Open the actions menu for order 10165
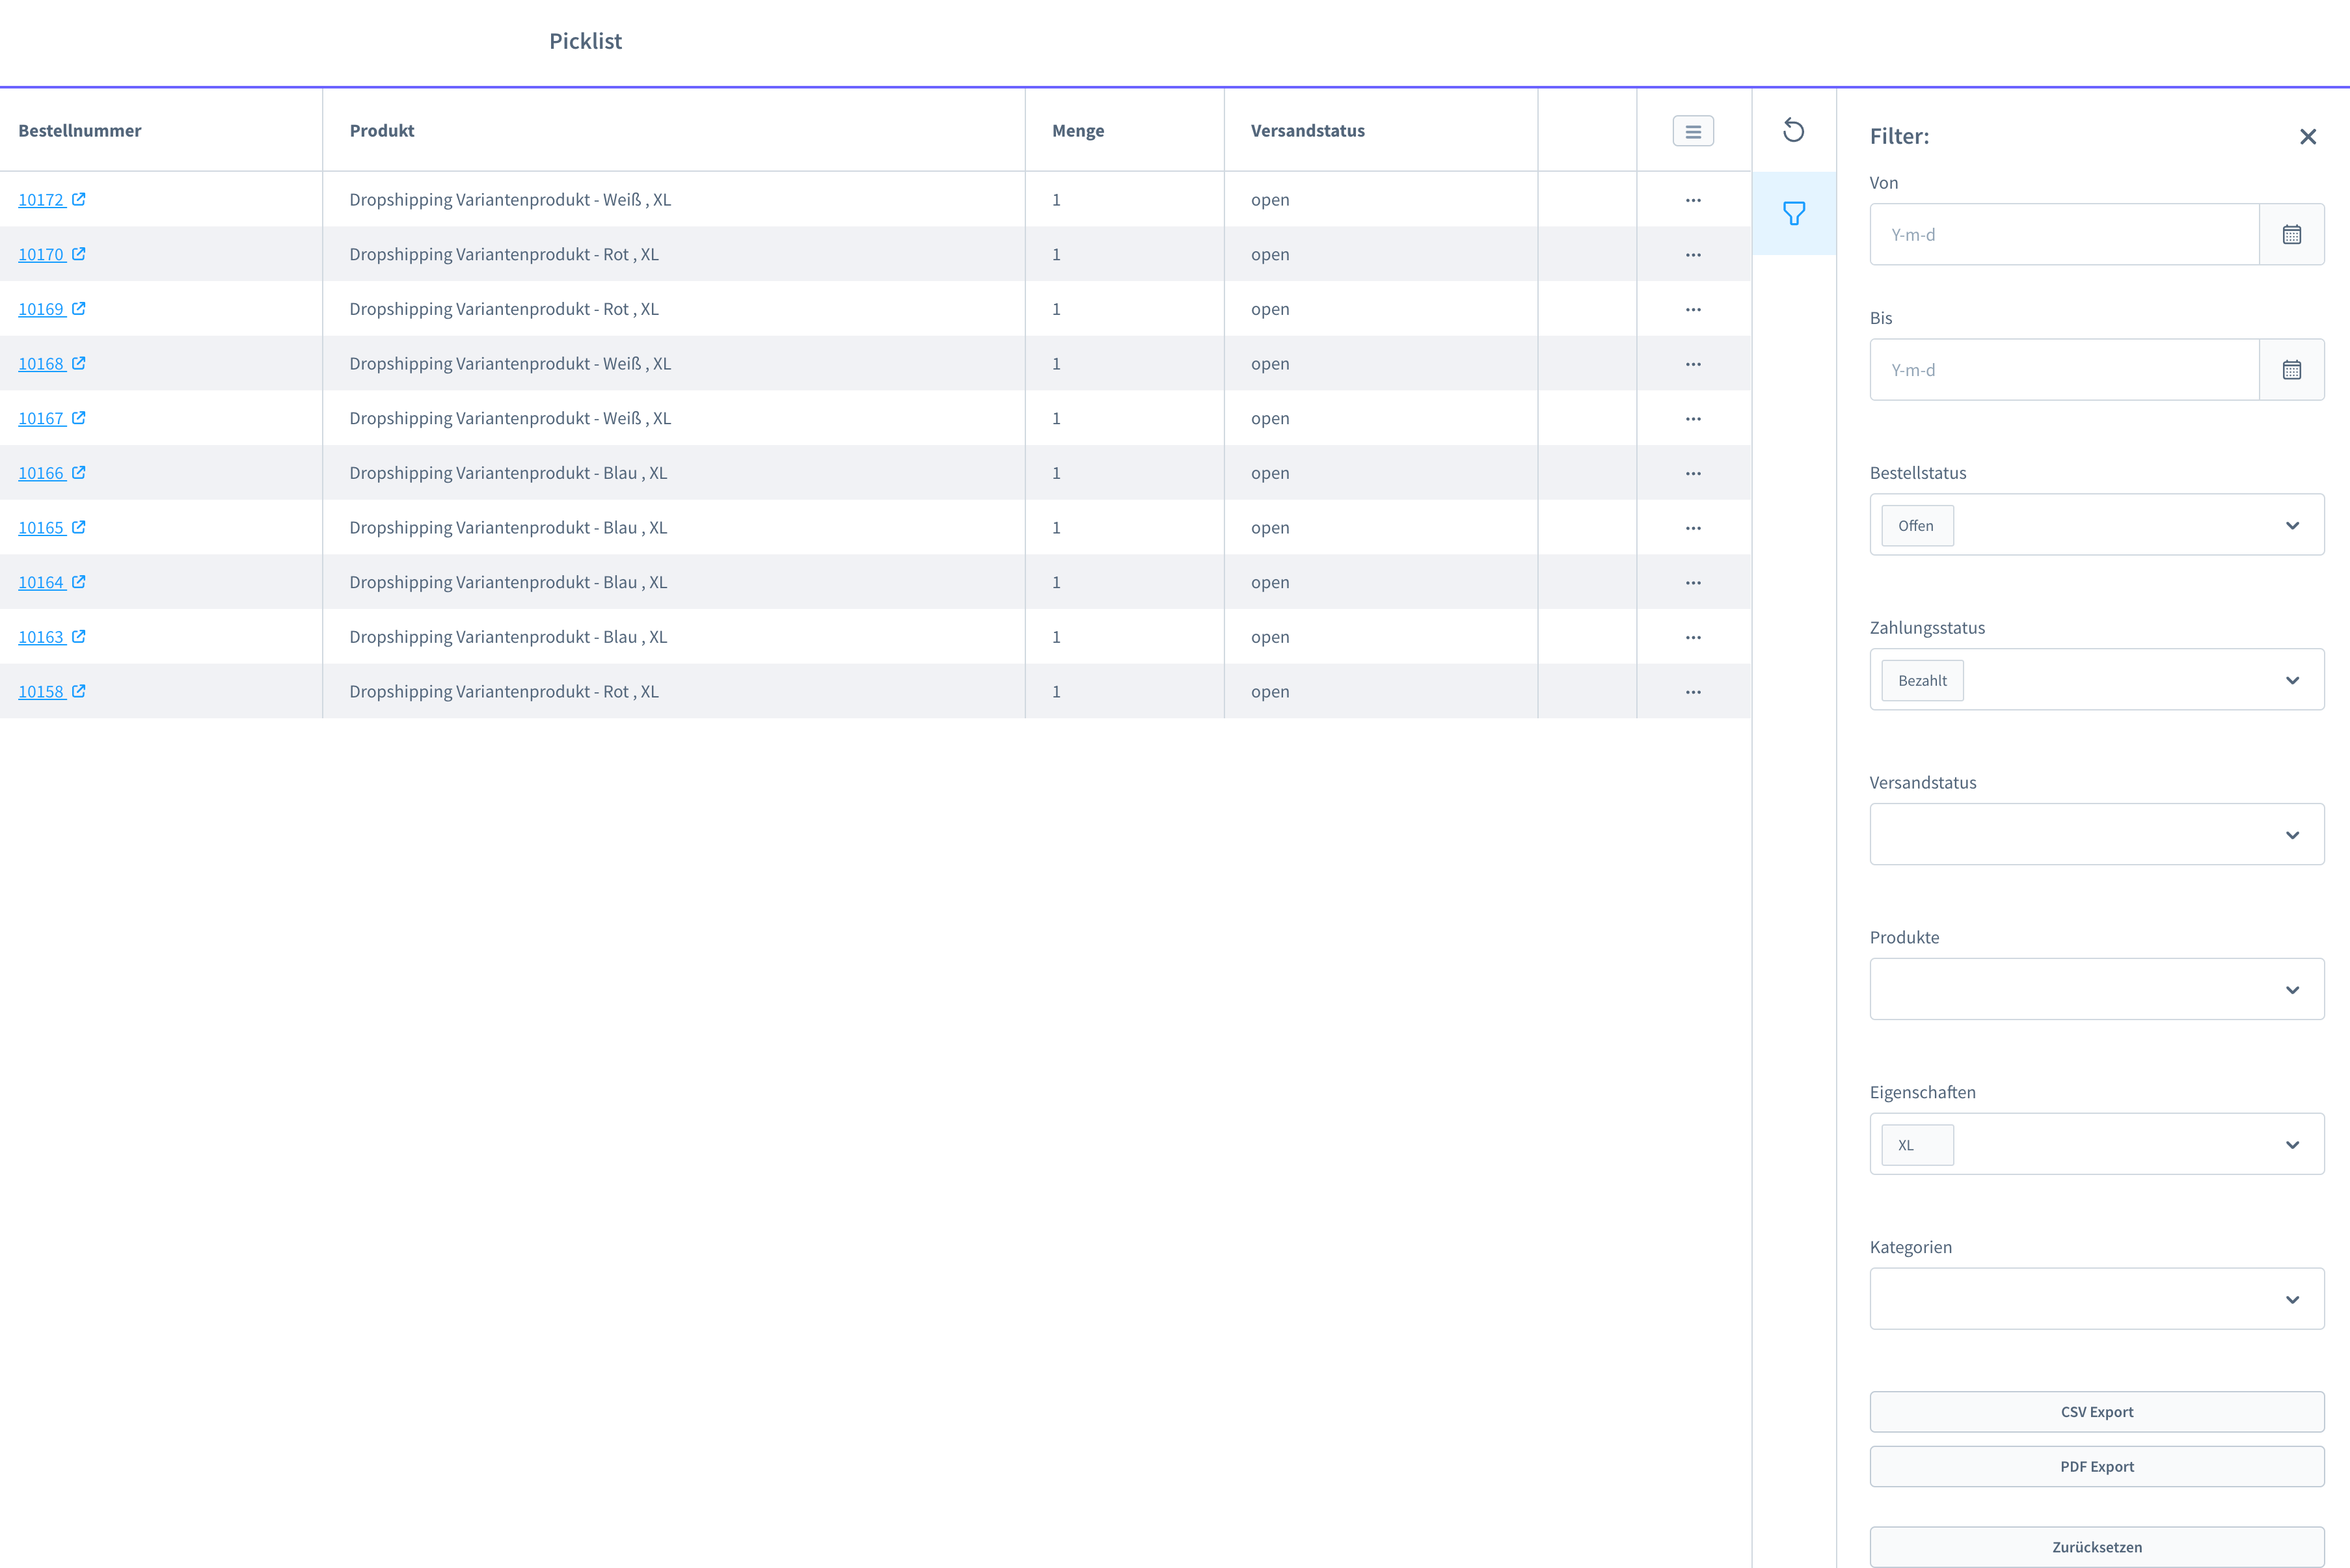The height and width of the screenshot is (1568, 2350). (x=1693, y=528)
